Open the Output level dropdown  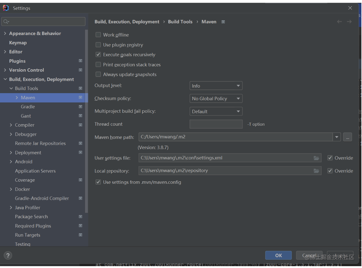point(216,86)
